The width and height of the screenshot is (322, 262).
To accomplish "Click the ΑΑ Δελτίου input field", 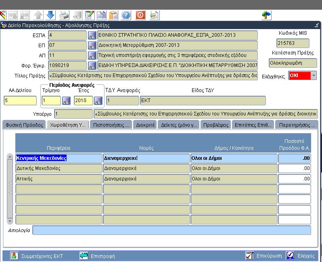I will (20, 101).
